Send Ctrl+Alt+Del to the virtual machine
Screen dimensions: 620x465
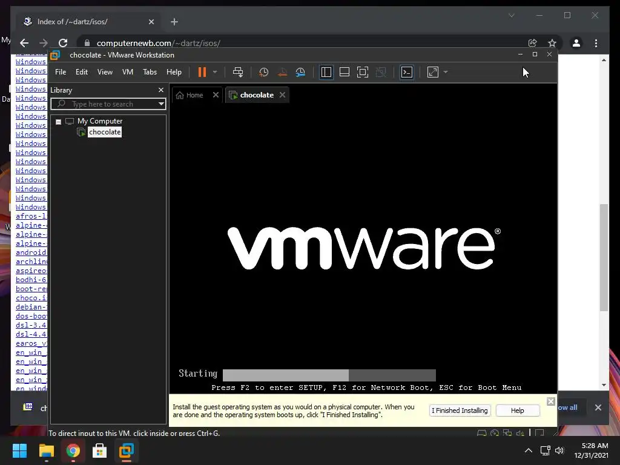pos(237,72)
